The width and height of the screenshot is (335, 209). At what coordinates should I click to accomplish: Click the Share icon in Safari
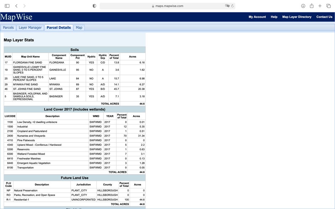(312, 6)
